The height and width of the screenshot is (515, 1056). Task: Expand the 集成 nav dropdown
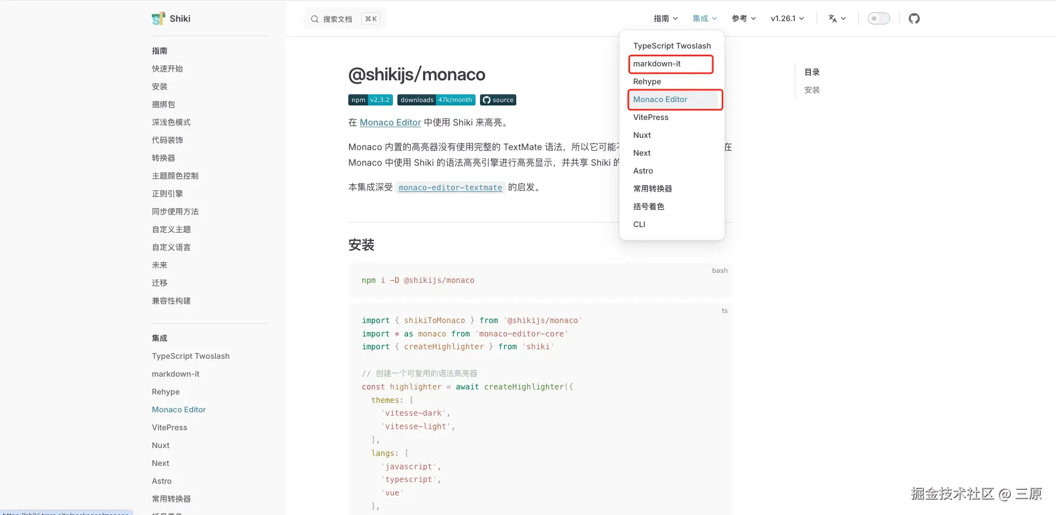click(x=704, y=18)
